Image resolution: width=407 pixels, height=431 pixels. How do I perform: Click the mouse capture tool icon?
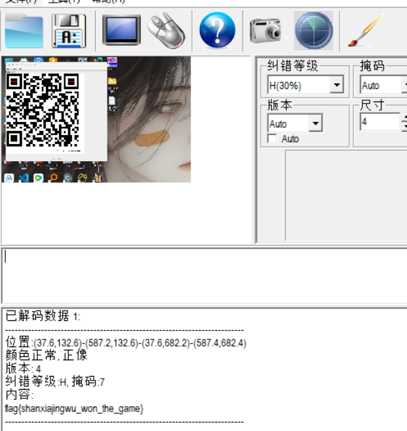click(x=166, y=30)
